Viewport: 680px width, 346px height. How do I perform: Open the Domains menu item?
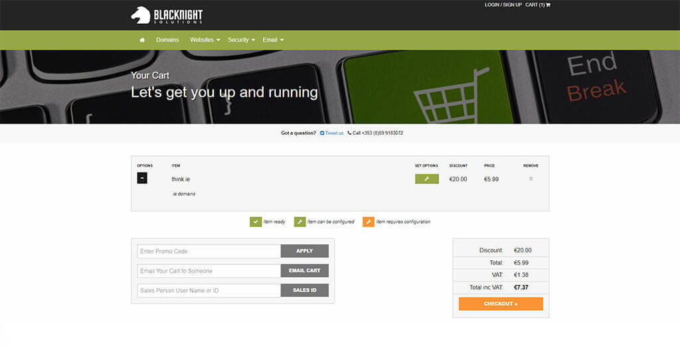tap(167, 40)
